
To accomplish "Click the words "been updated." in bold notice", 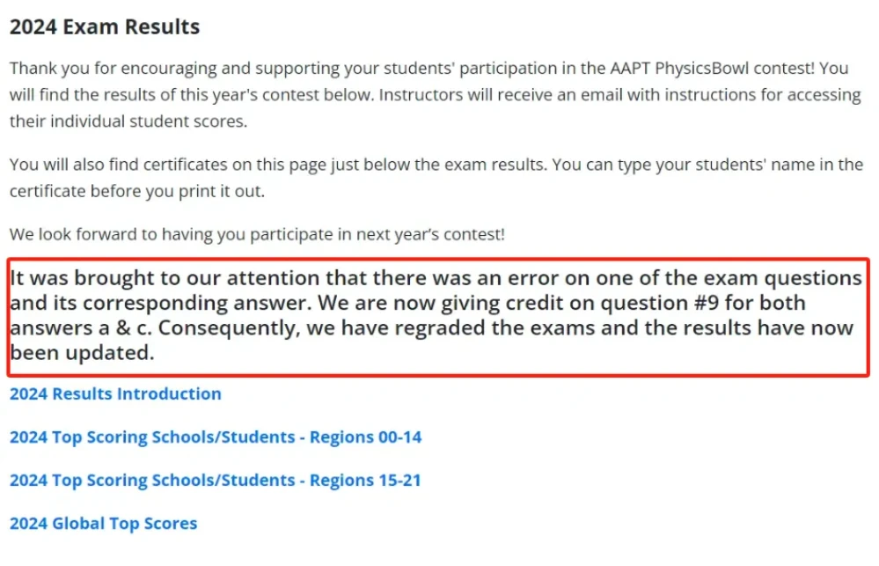I will (x=82, y=353).
